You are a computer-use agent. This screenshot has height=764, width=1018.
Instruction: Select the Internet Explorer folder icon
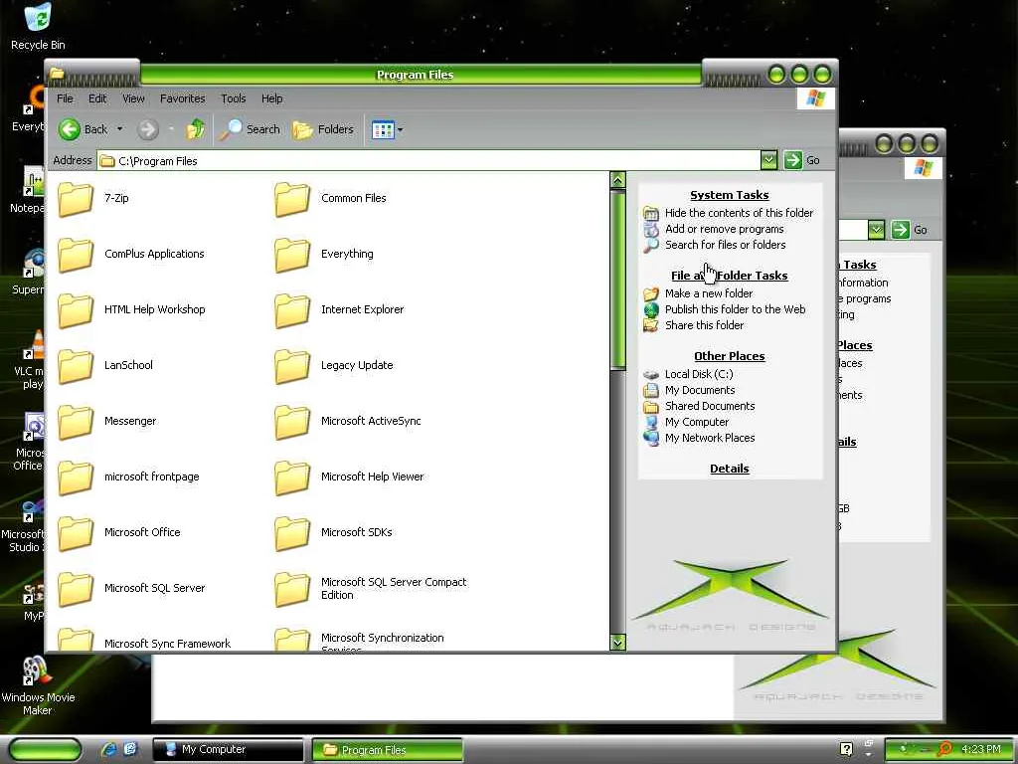point(292,310)
